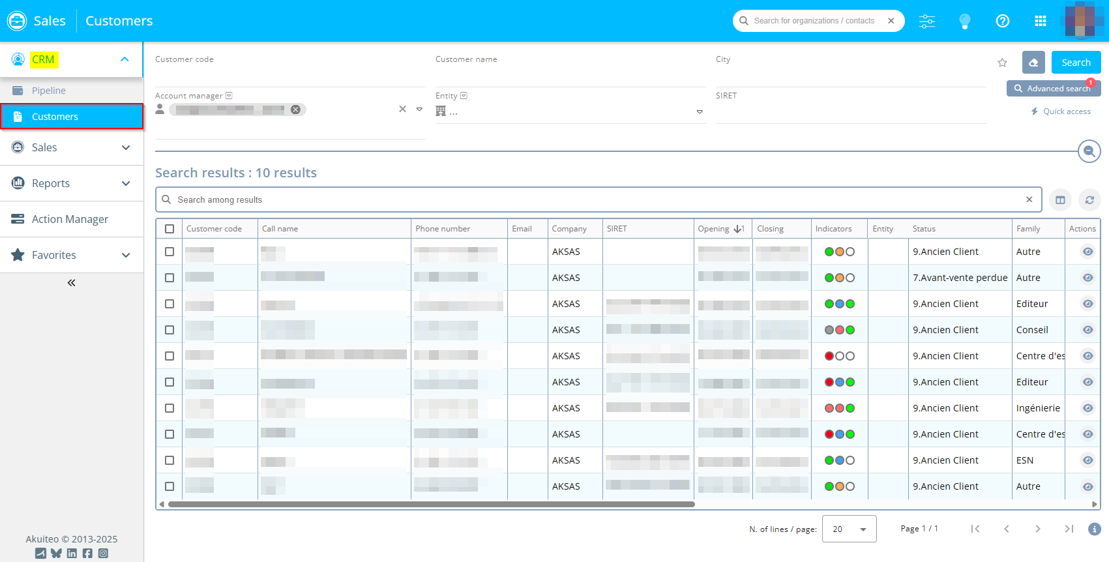Open the help question mark icon
Screen dimensions: 1109x562
click(x=1003, y=21)
